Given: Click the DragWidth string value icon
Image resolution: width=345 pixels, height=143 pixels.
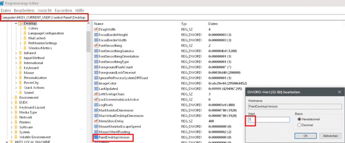Looking at the screenshot, I should (96, 30).
